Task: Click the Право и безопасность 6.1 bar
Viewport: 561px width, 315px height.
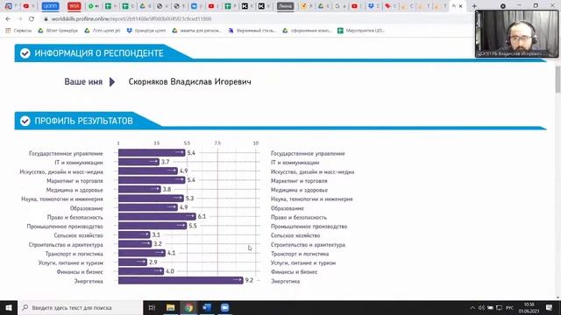Action: [157, 216]
